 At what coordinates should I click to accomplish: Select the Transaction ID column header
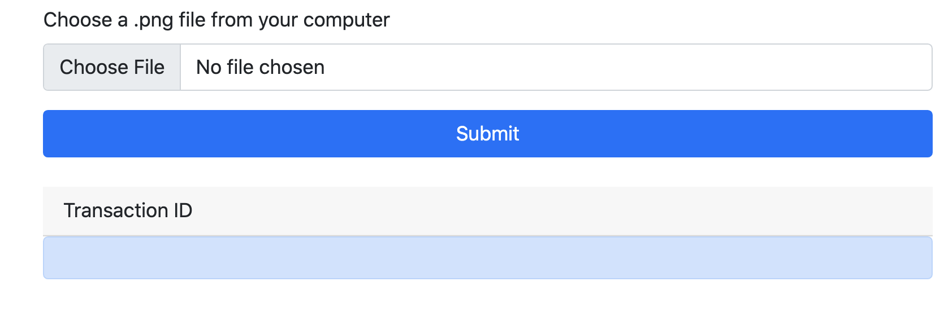128,210
